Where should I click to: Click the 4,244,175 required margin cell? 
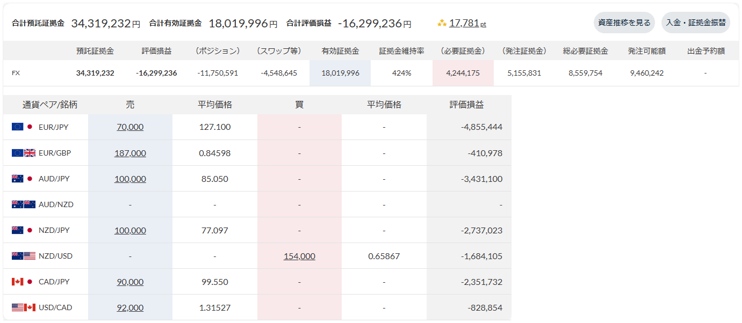tap(463, 73)
